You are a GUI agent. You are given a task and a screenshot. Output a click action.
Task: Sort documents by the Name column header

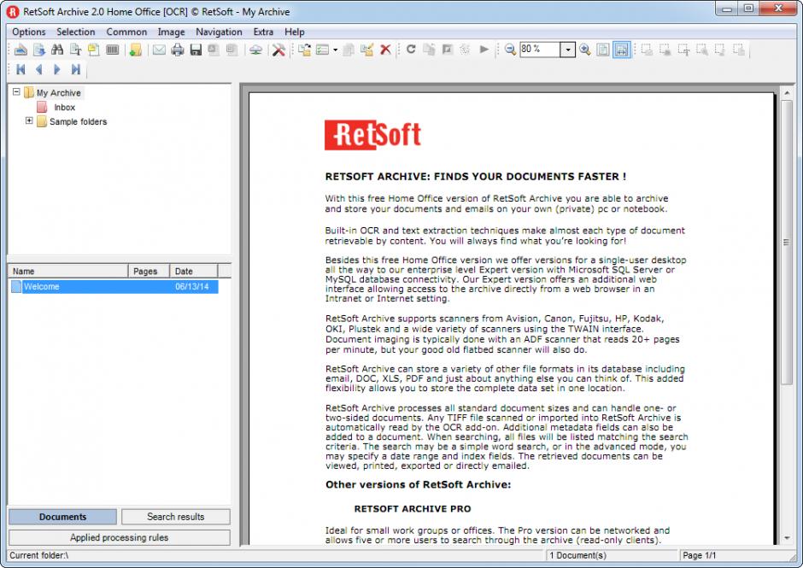pos(67,271)
